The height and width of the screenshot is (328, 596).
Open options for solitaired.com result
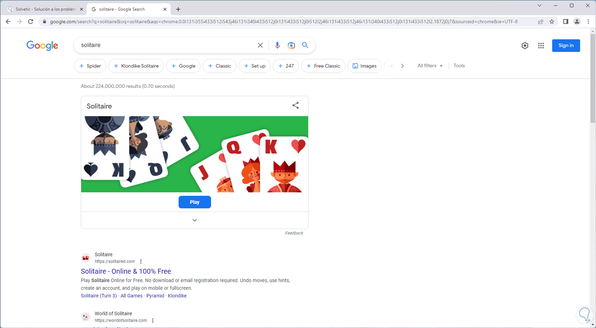tap(141, 262)
